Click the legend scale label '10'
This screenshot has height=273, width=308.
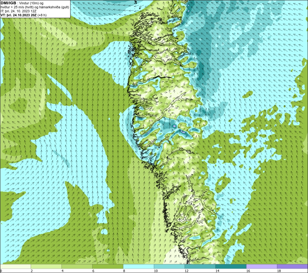tap(156, 271)
